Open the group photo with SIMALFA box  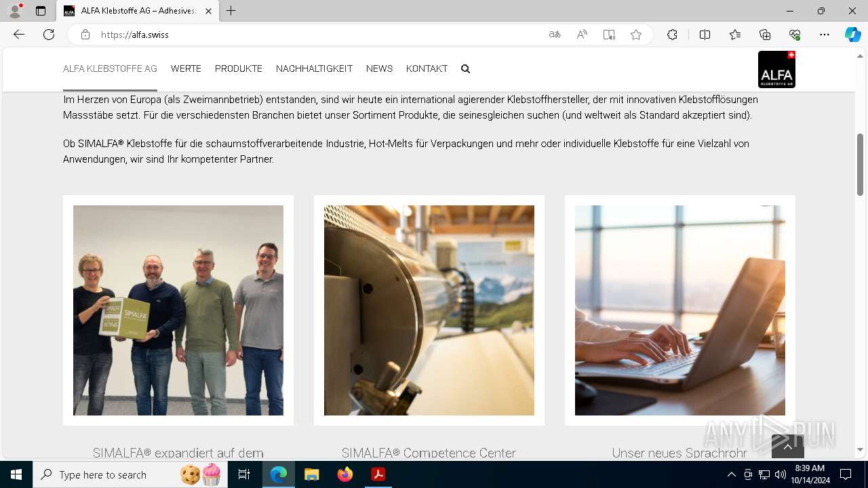click(178, 310)
